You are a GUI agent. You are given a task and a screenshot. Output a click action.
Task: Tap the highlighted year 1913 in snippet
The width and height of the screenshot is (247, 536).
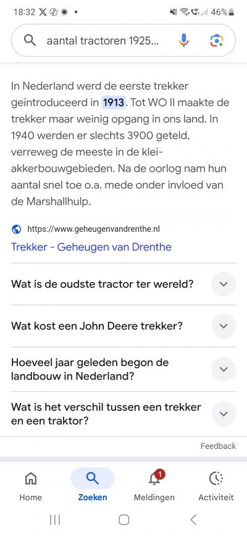(x=114, y=103)
